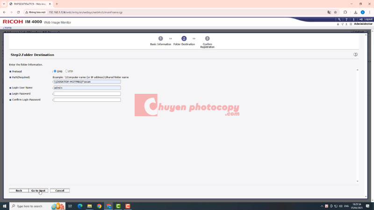Bookmark this page with the star icon
374x210 pixels.
[335, 12]
